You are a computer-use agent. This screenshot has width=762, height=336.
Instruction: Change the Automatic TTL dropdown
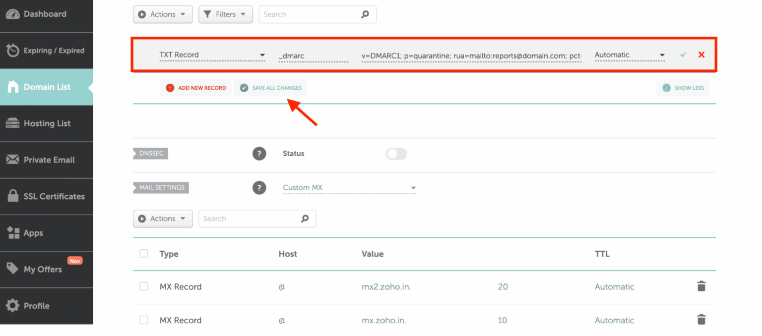pyautogui.click(x=629, y=55)
